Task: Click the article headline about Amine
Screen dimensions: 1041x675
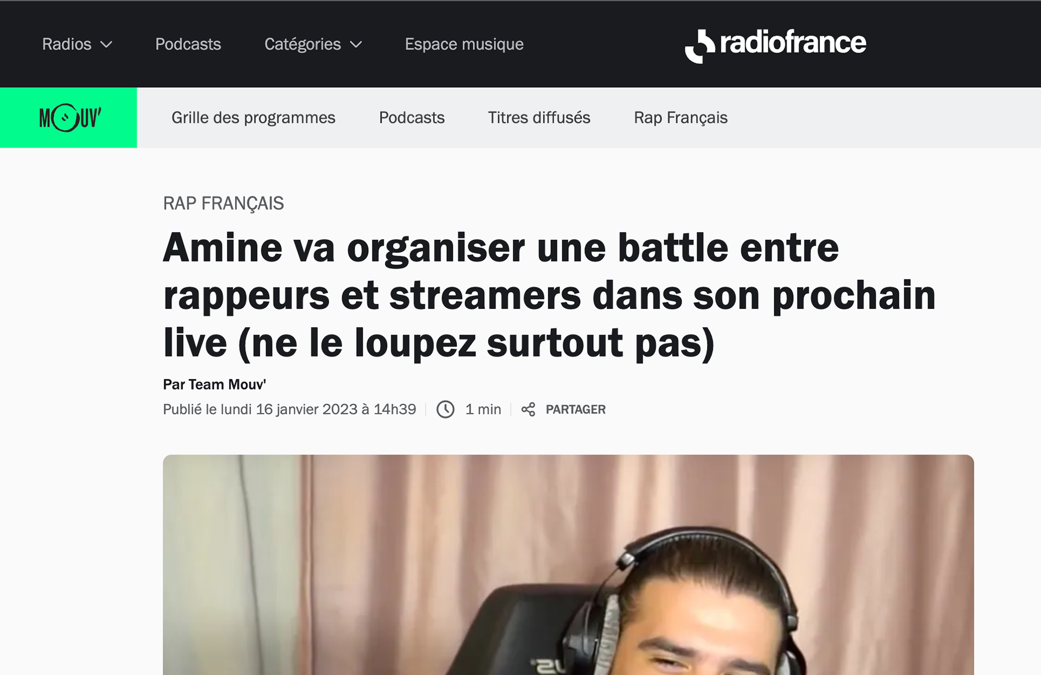Action: (549, 295)
